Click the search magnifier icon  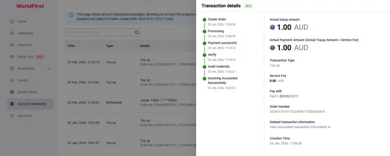tap(137, 32)
